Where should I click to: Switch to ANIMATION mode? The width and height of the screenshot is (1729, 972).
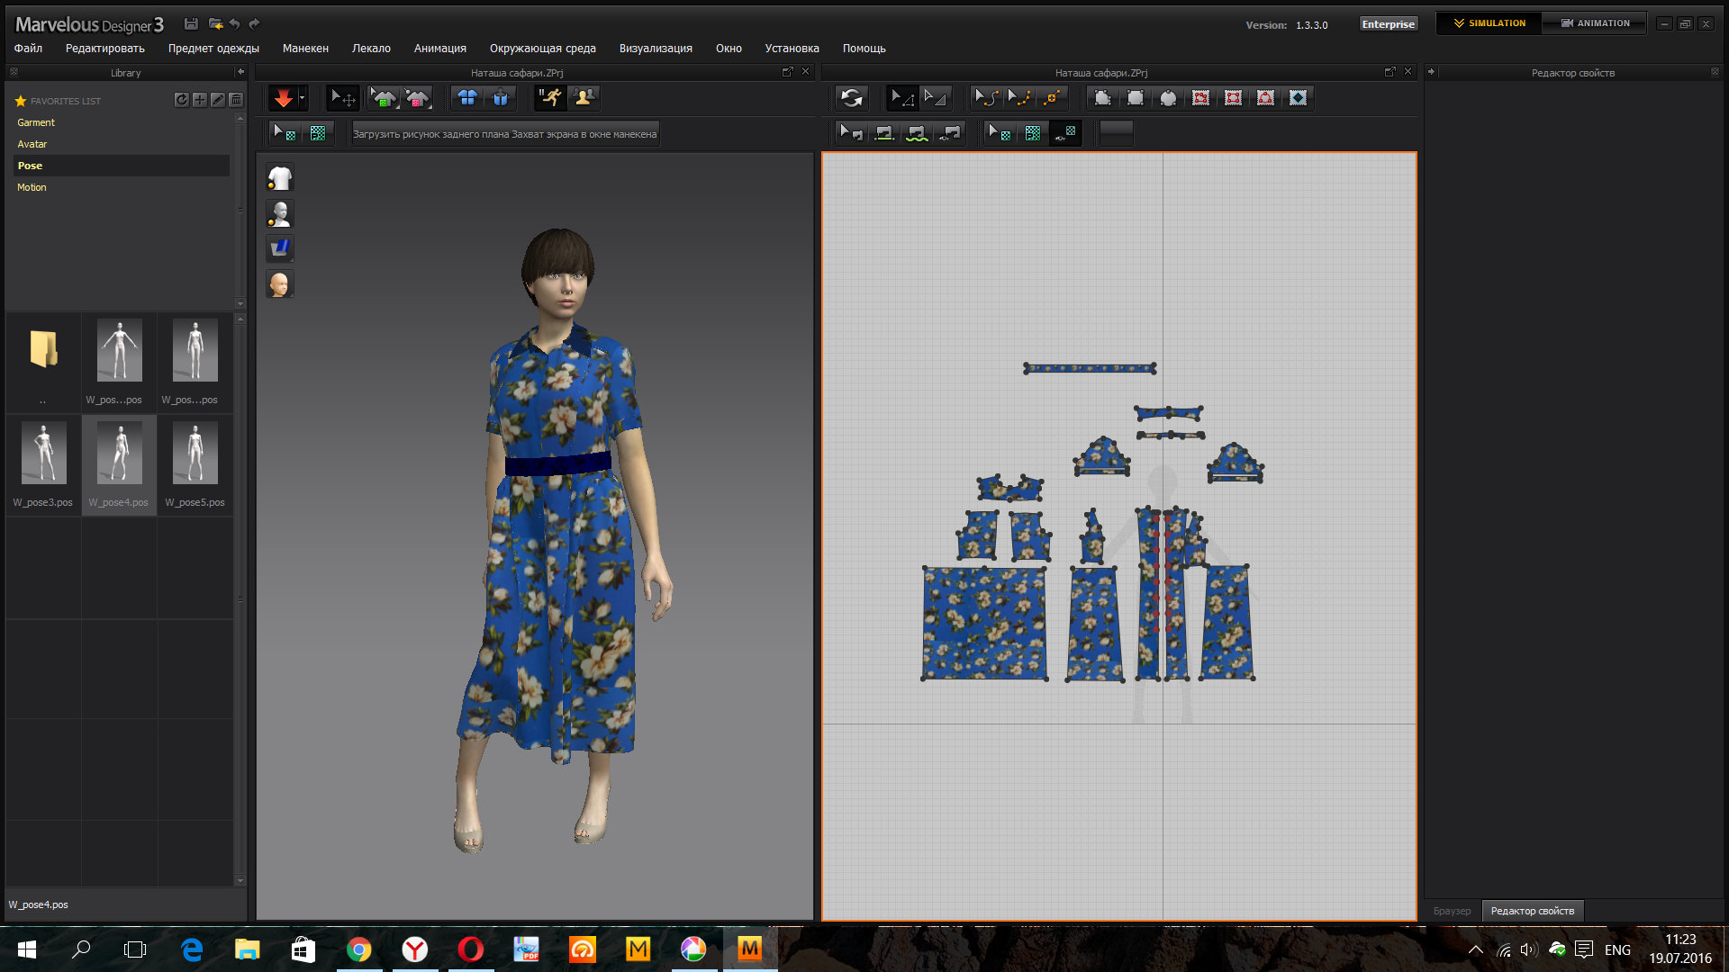[1595, 23]
